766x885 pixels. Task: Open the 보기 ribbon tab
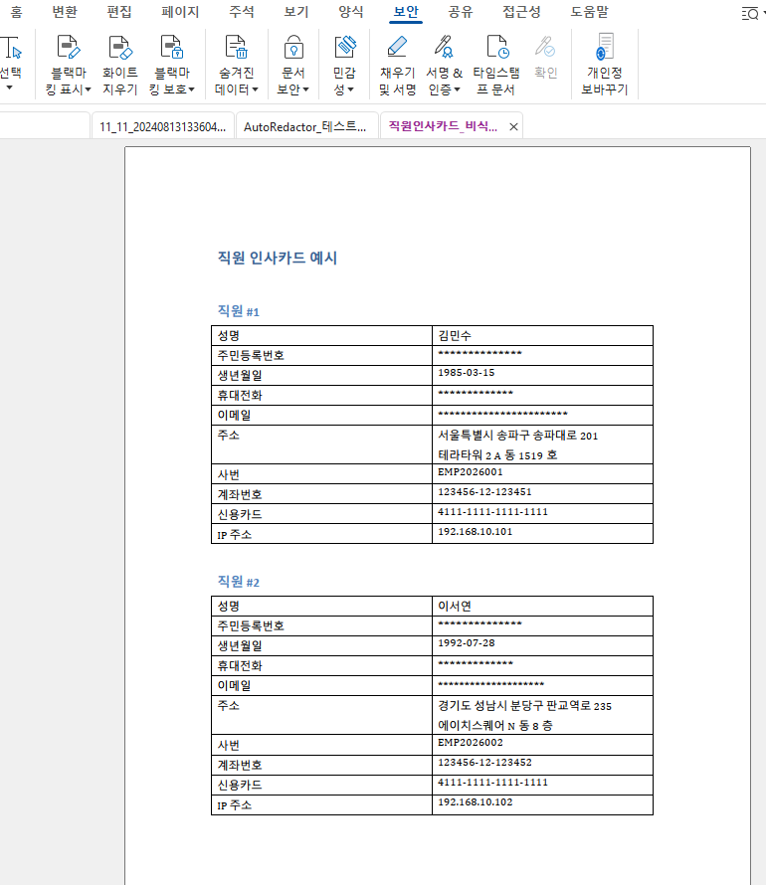pyautogui.click(x=295, y=12)
